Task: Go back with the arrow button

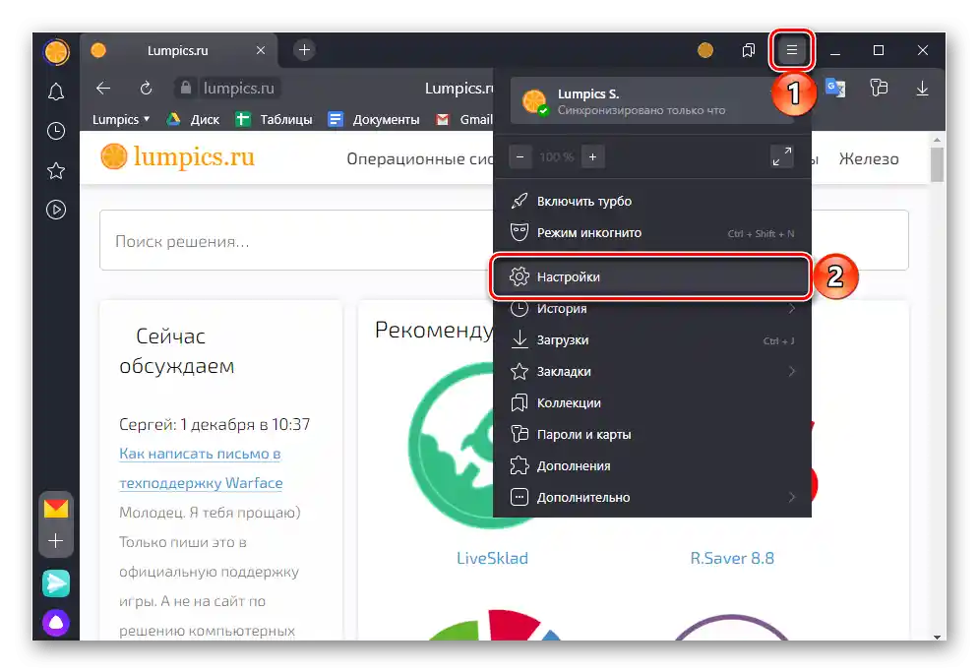Action: pos(103,88)
